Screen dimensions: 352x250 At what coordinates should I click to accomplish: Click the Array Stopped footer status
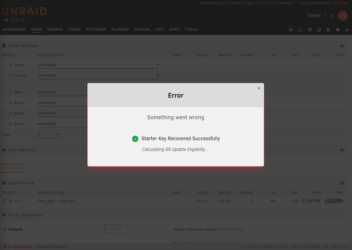(x=18, y=247)
